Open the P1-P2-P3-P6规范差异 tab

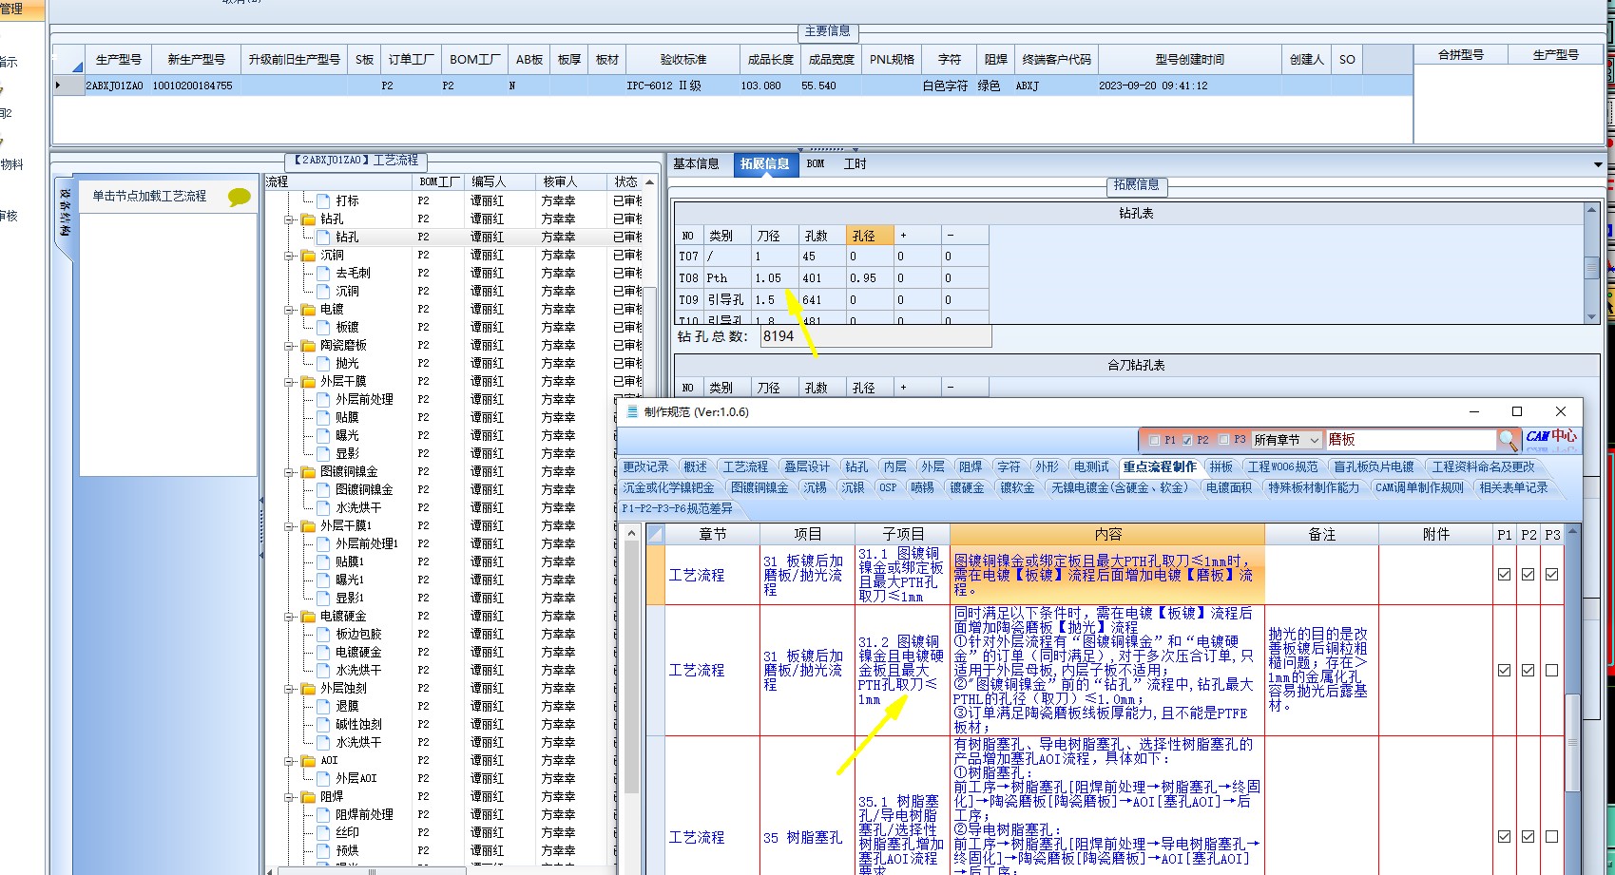(678, 508)
